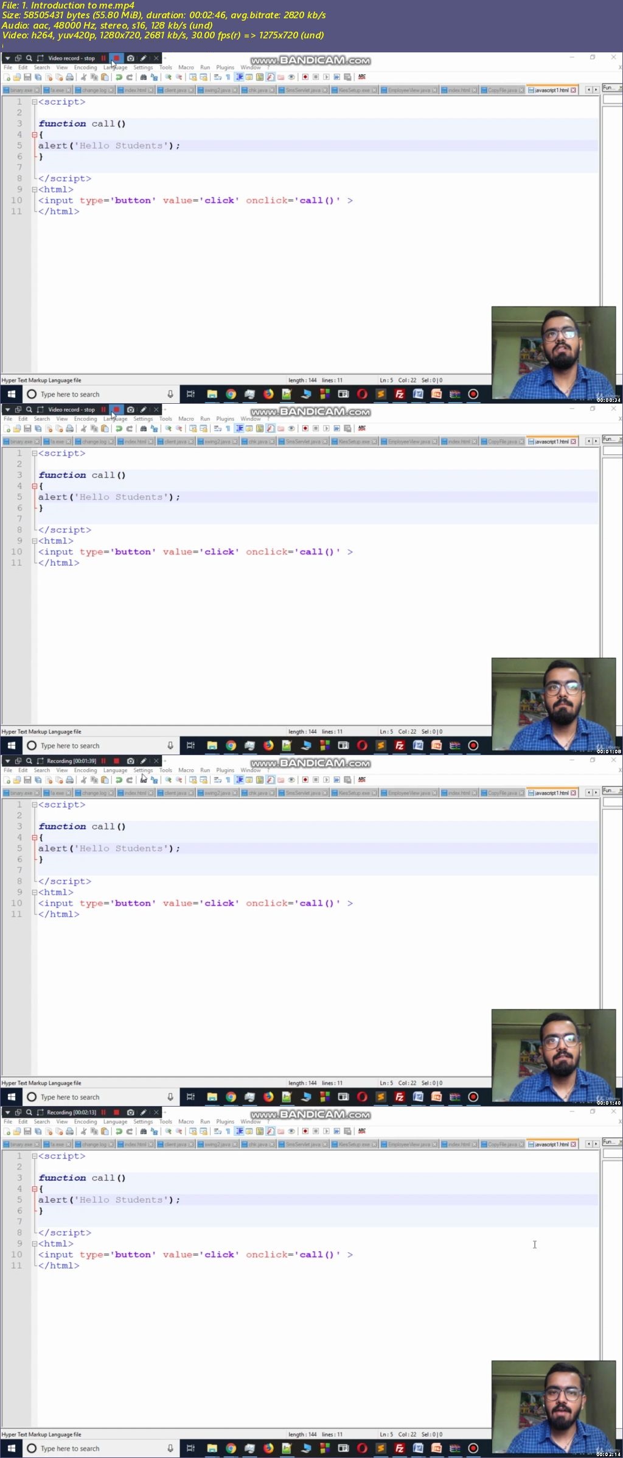
Task: Collapse line 1 script fold marker, fourth frame
Action: pyautogui.click(x=35, y=1156)
